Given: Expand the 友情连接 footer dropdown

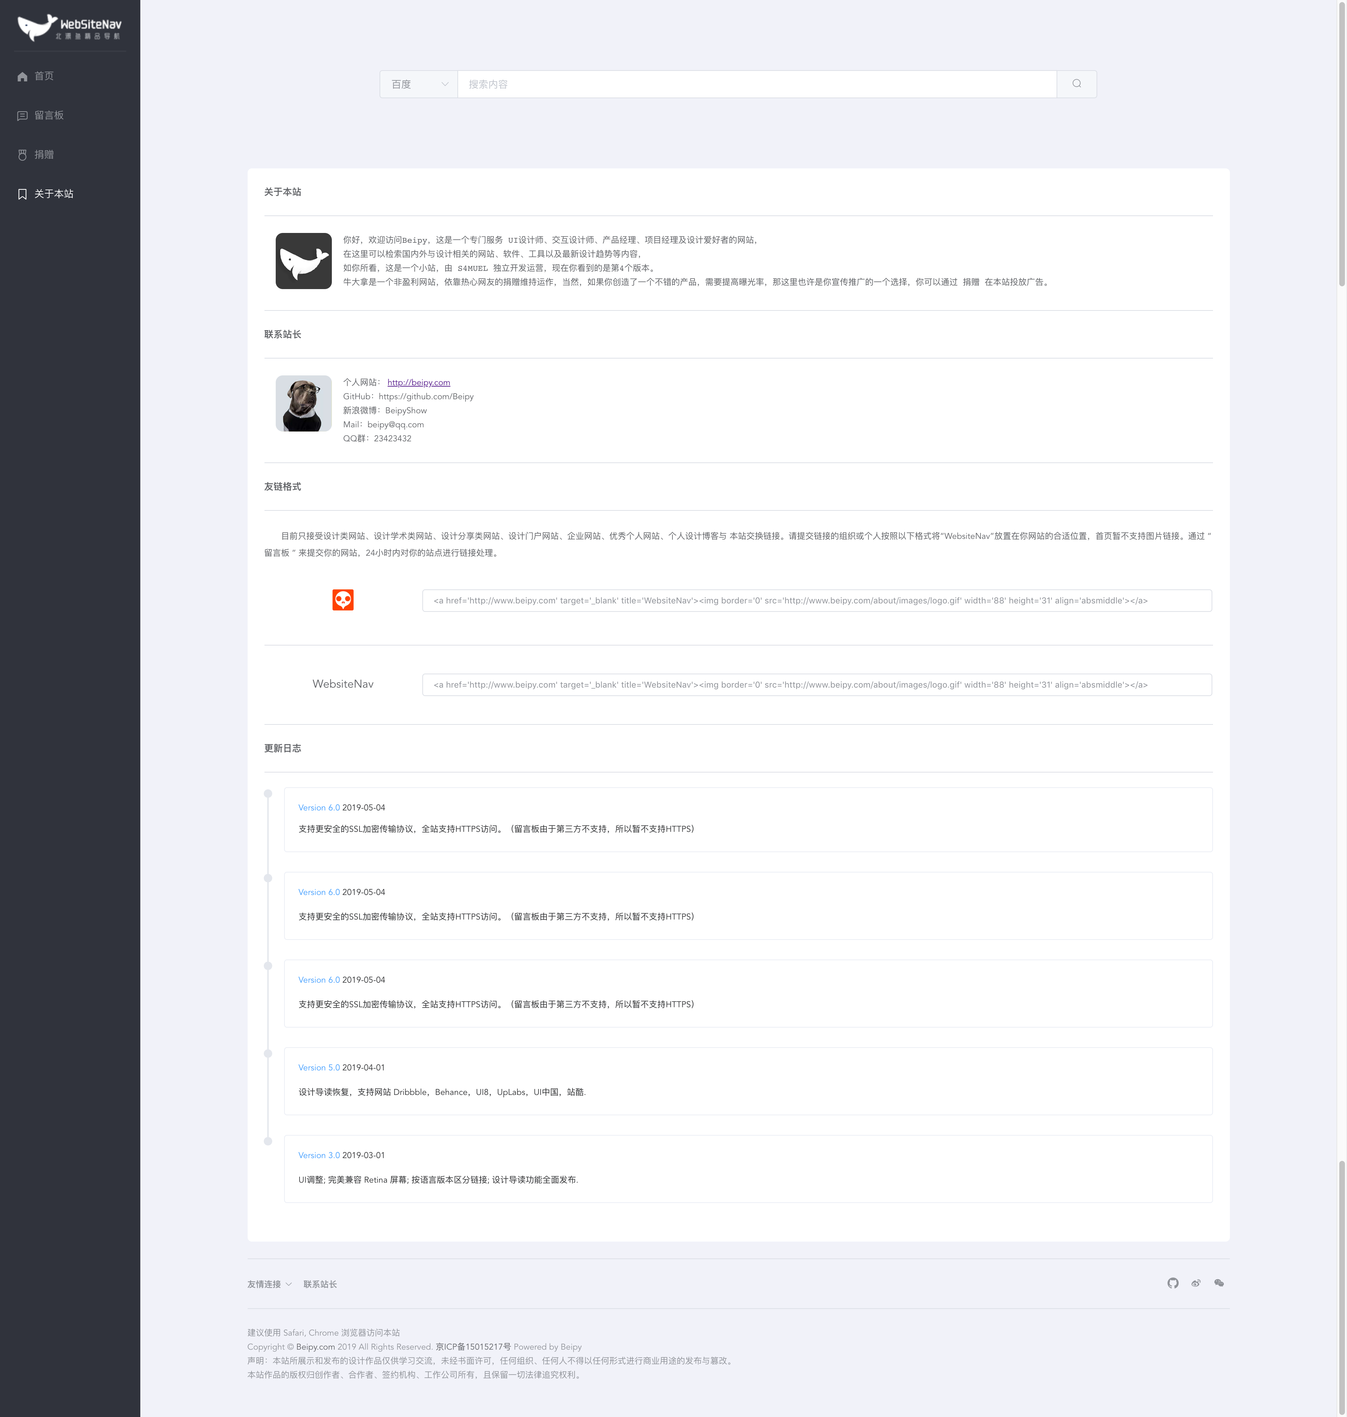Looking at the screenshot, I should (x=269, y=1284).
